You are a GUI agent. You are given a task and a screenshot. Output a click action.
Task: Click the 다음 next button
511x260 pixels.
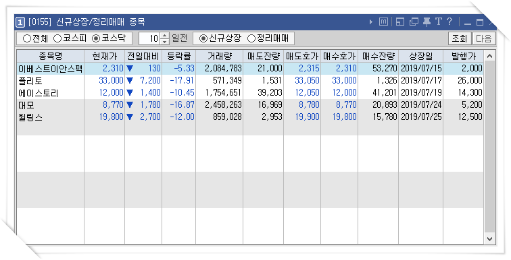pyautogui.click(x=484, y=38)
